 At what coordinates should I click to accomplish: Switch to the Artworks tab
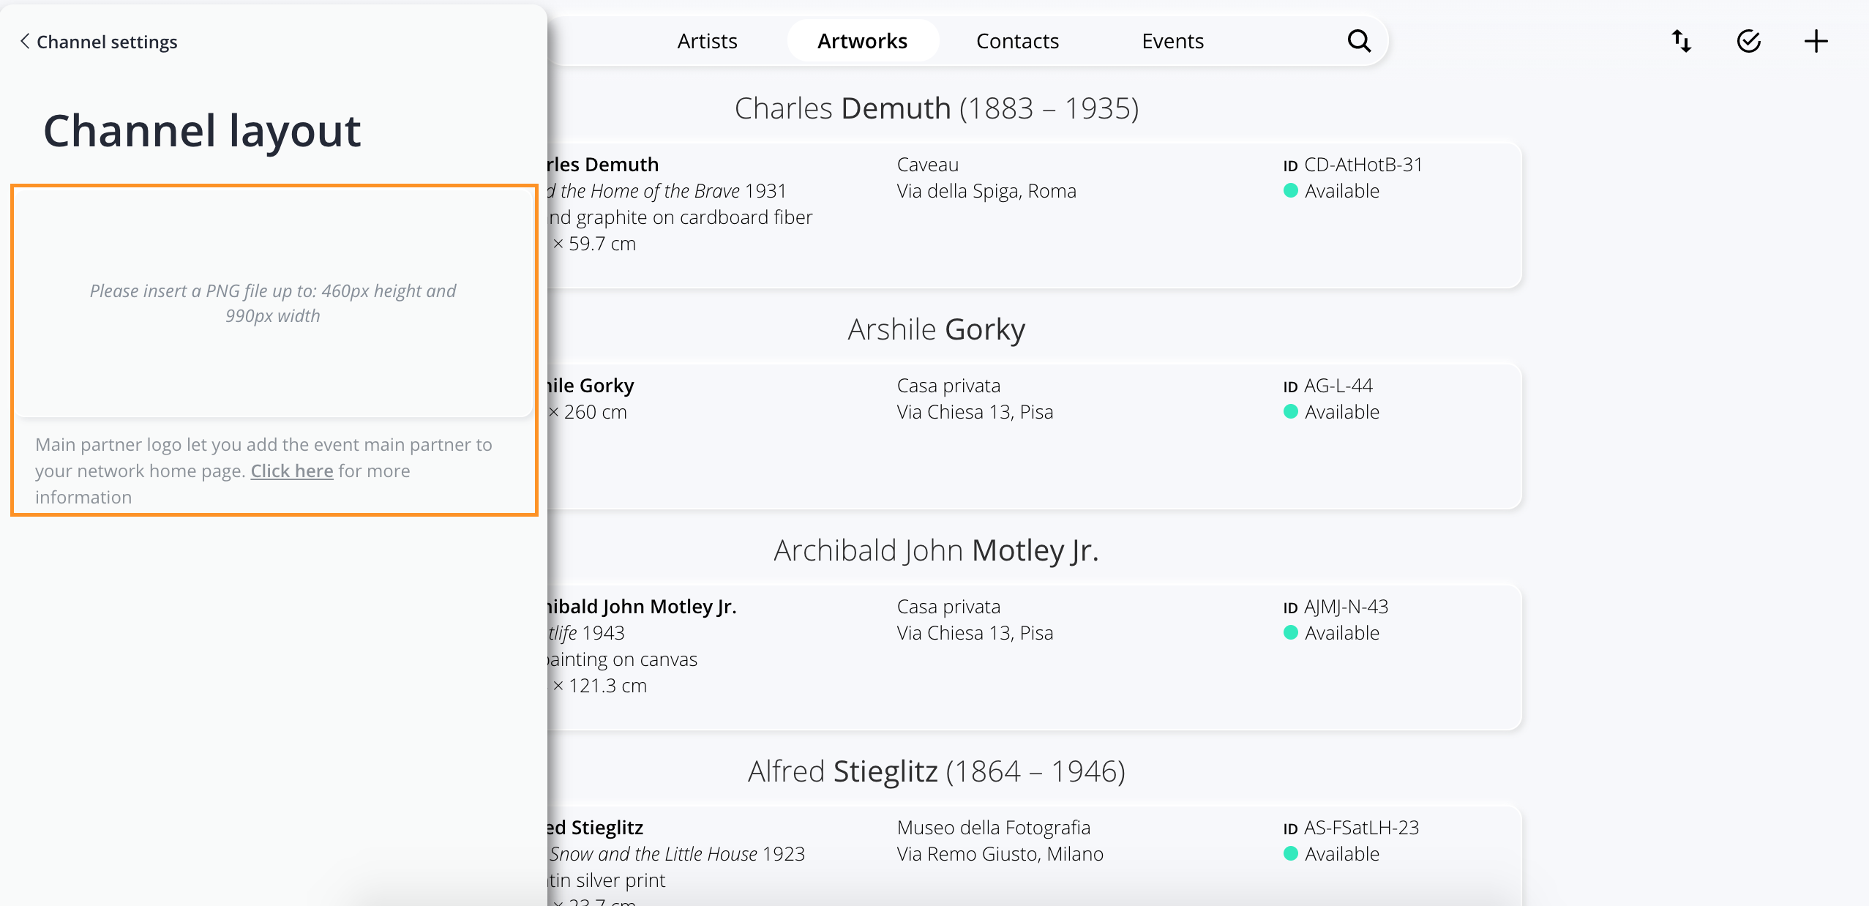862,41
